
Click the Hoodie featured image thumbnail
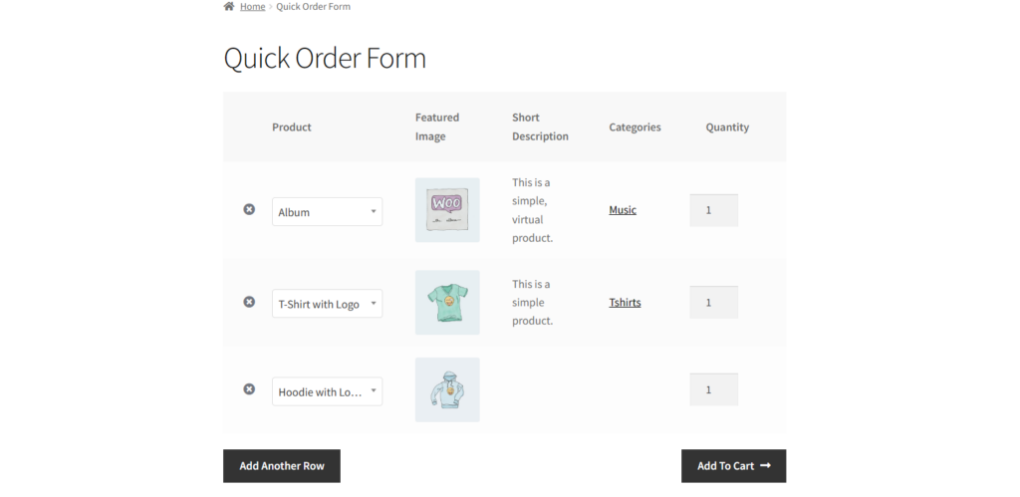[x=447, y=389]
